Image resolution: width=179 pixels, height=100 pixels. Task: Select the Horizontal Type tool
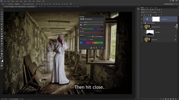2,46
